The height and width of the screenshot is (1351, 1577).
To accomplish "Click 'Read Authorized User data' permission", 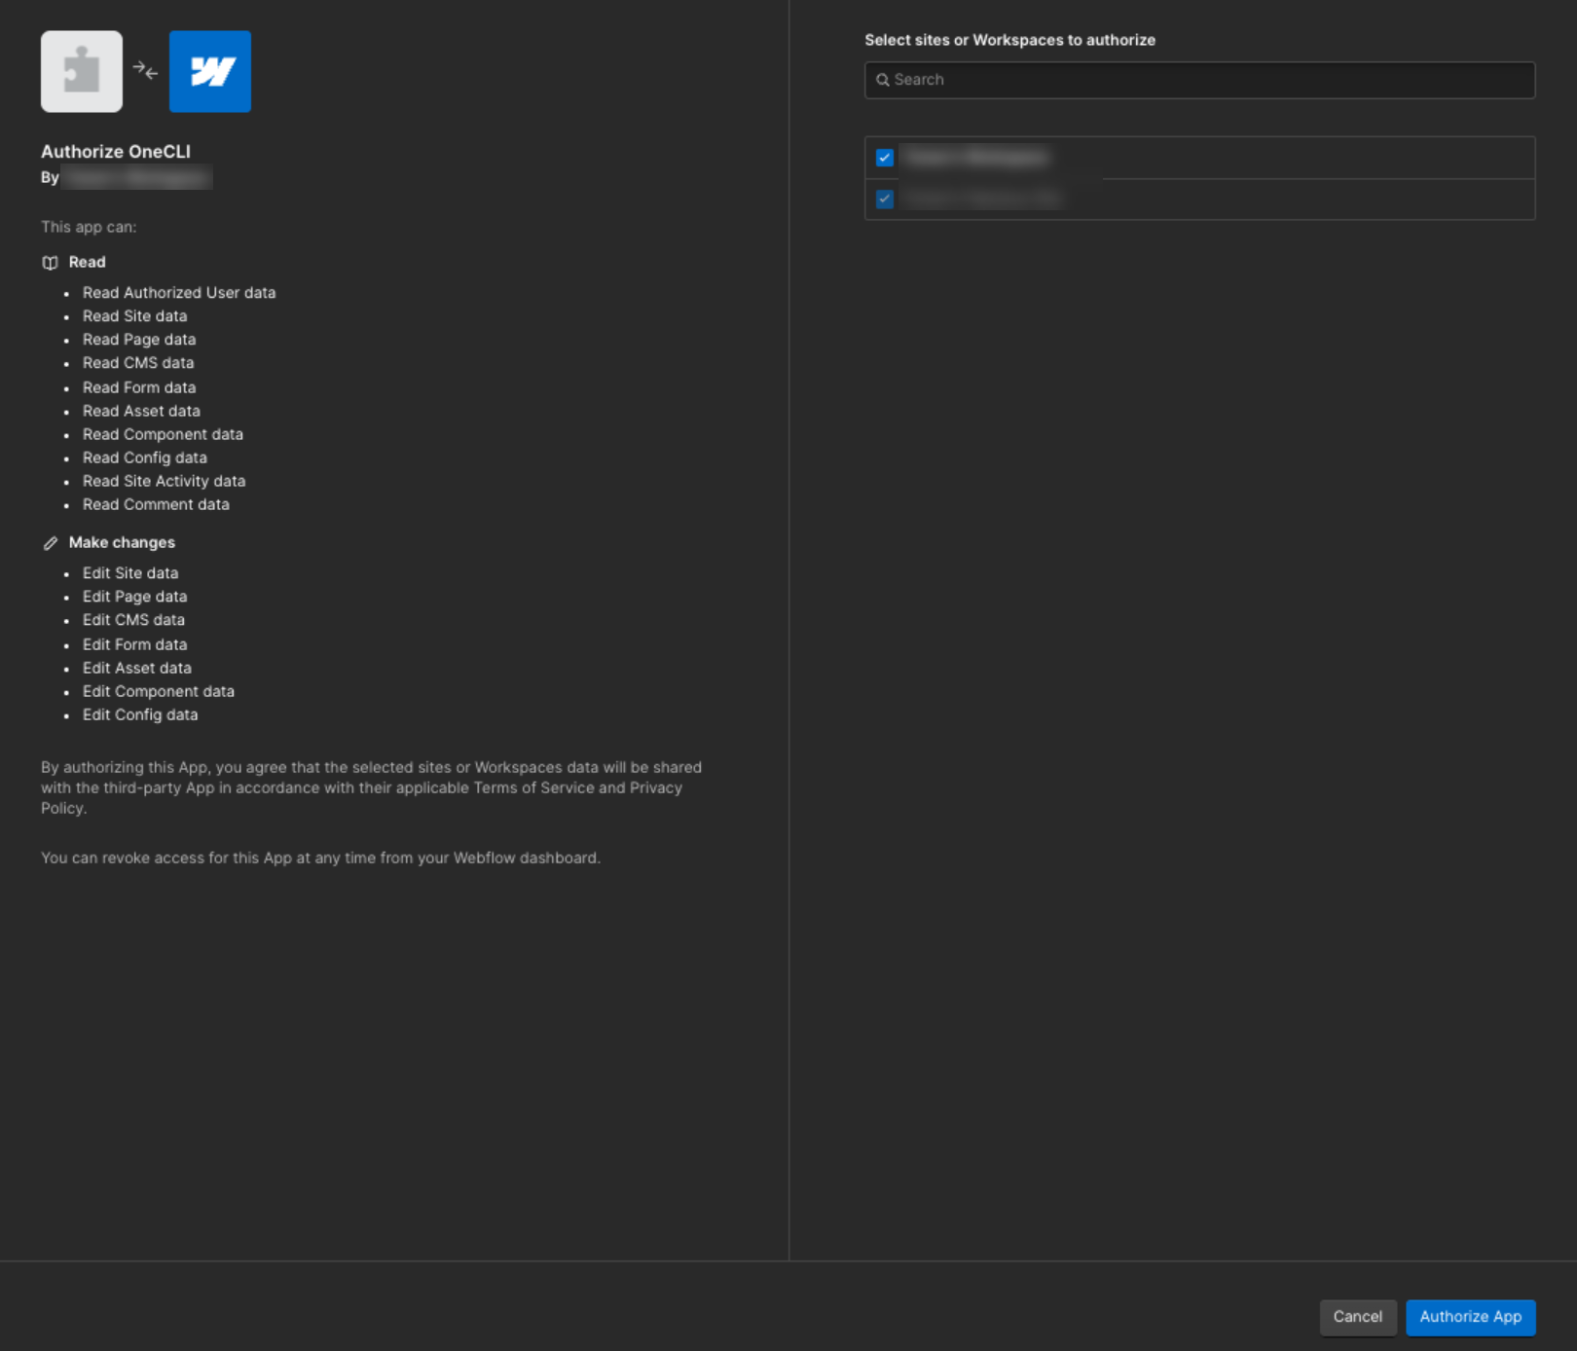I will coord(179,293).
